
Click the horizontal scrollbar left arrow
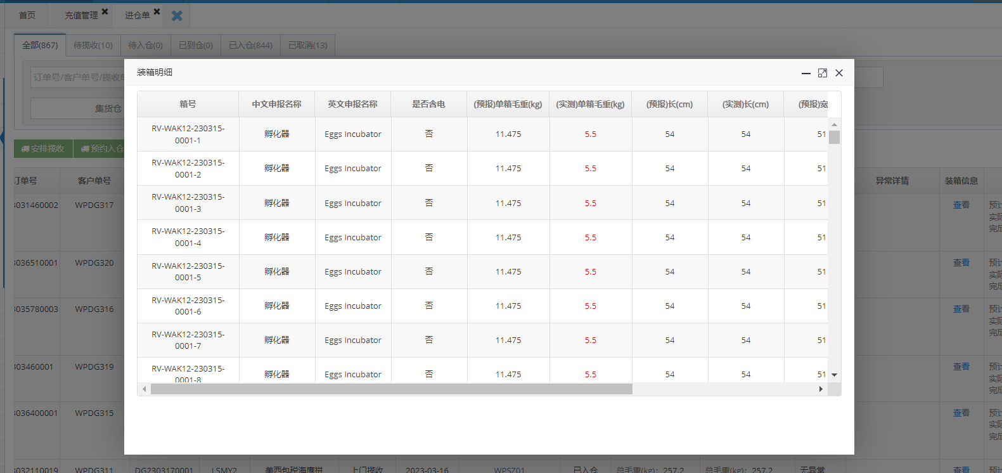coord(145,389)
